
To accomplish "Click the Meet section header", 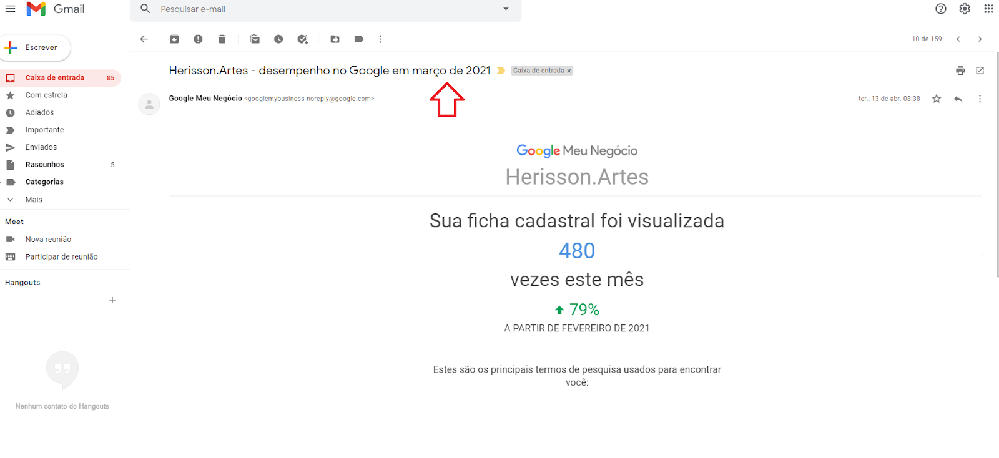I will [x=14, y=222].
